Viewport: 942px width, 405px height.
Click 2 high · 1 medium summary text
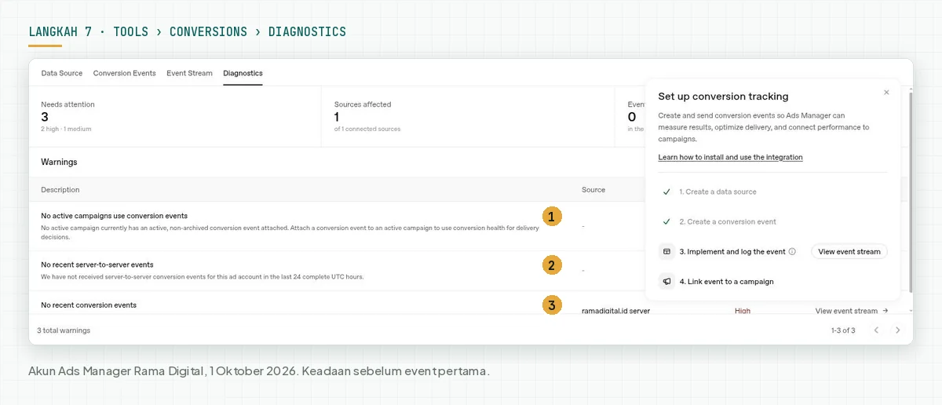(x=66, y=129)
